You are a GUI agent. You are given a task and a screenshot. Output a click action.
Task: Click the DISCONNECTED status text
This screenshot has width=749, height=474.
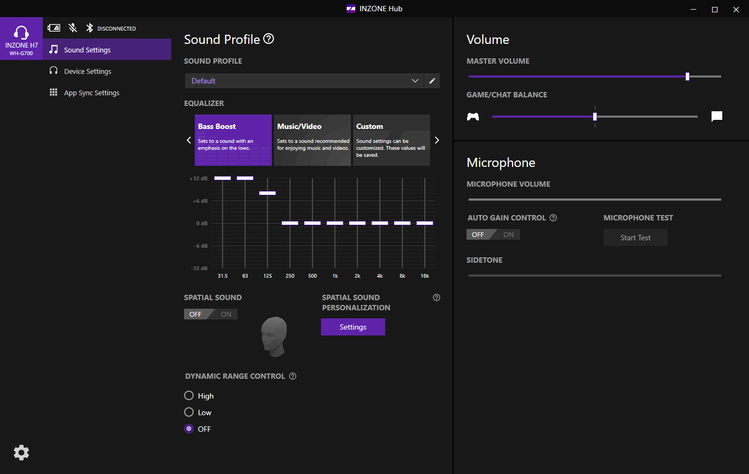tap(117, 28)
